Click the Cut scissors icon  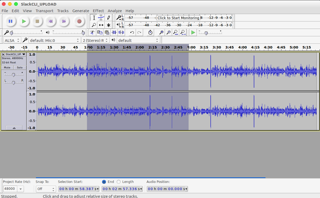point(92,32)
